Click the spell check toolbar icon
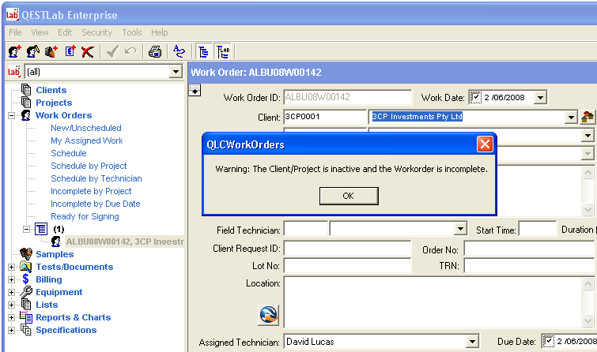 (179, 52)
